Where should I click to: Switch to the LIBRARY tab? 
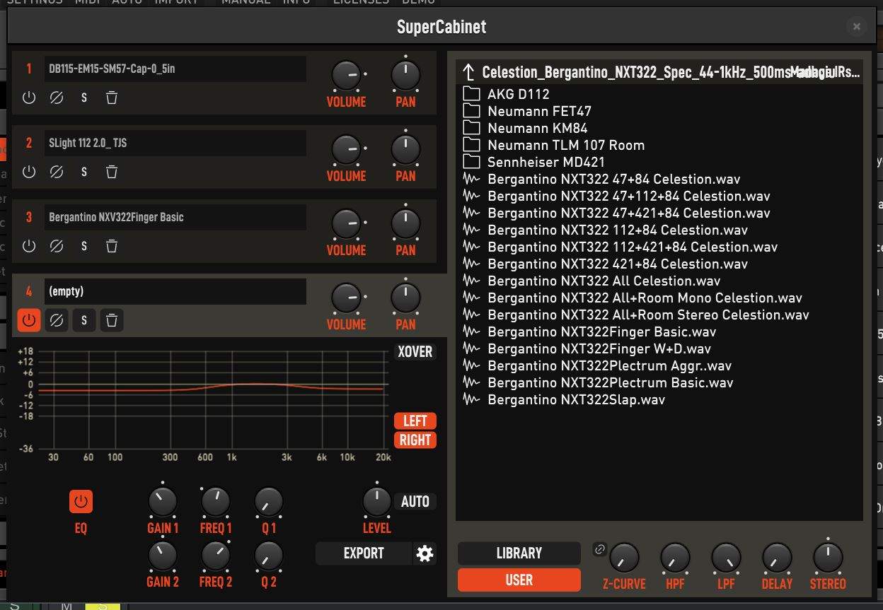[519, 553]
